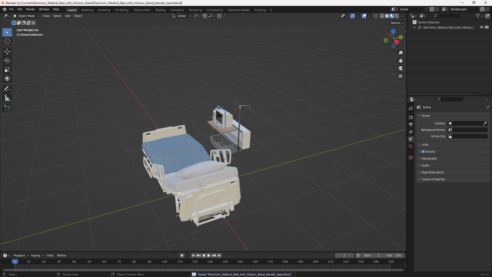Hide Electronic_Medical_Bed collection with eye icon
The height and width of the screenshot is (277, 492).
[481, 27]
